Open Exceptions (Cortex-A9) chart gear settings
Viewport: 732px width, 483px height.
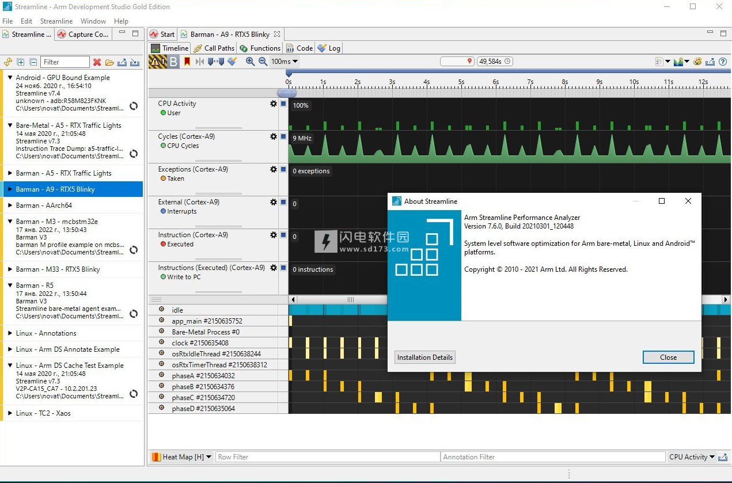click(274, 169)
